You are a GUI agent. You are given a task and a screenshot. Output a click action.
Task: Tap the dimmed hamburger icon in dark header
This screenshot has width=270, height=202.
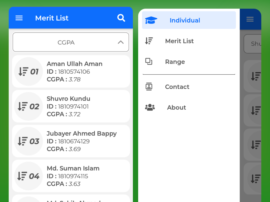pos(250,19)
